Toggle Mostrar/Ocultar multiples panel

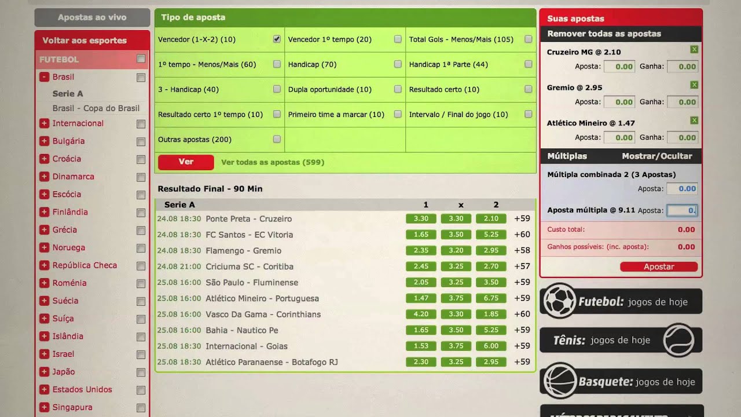tap(657, 156)
